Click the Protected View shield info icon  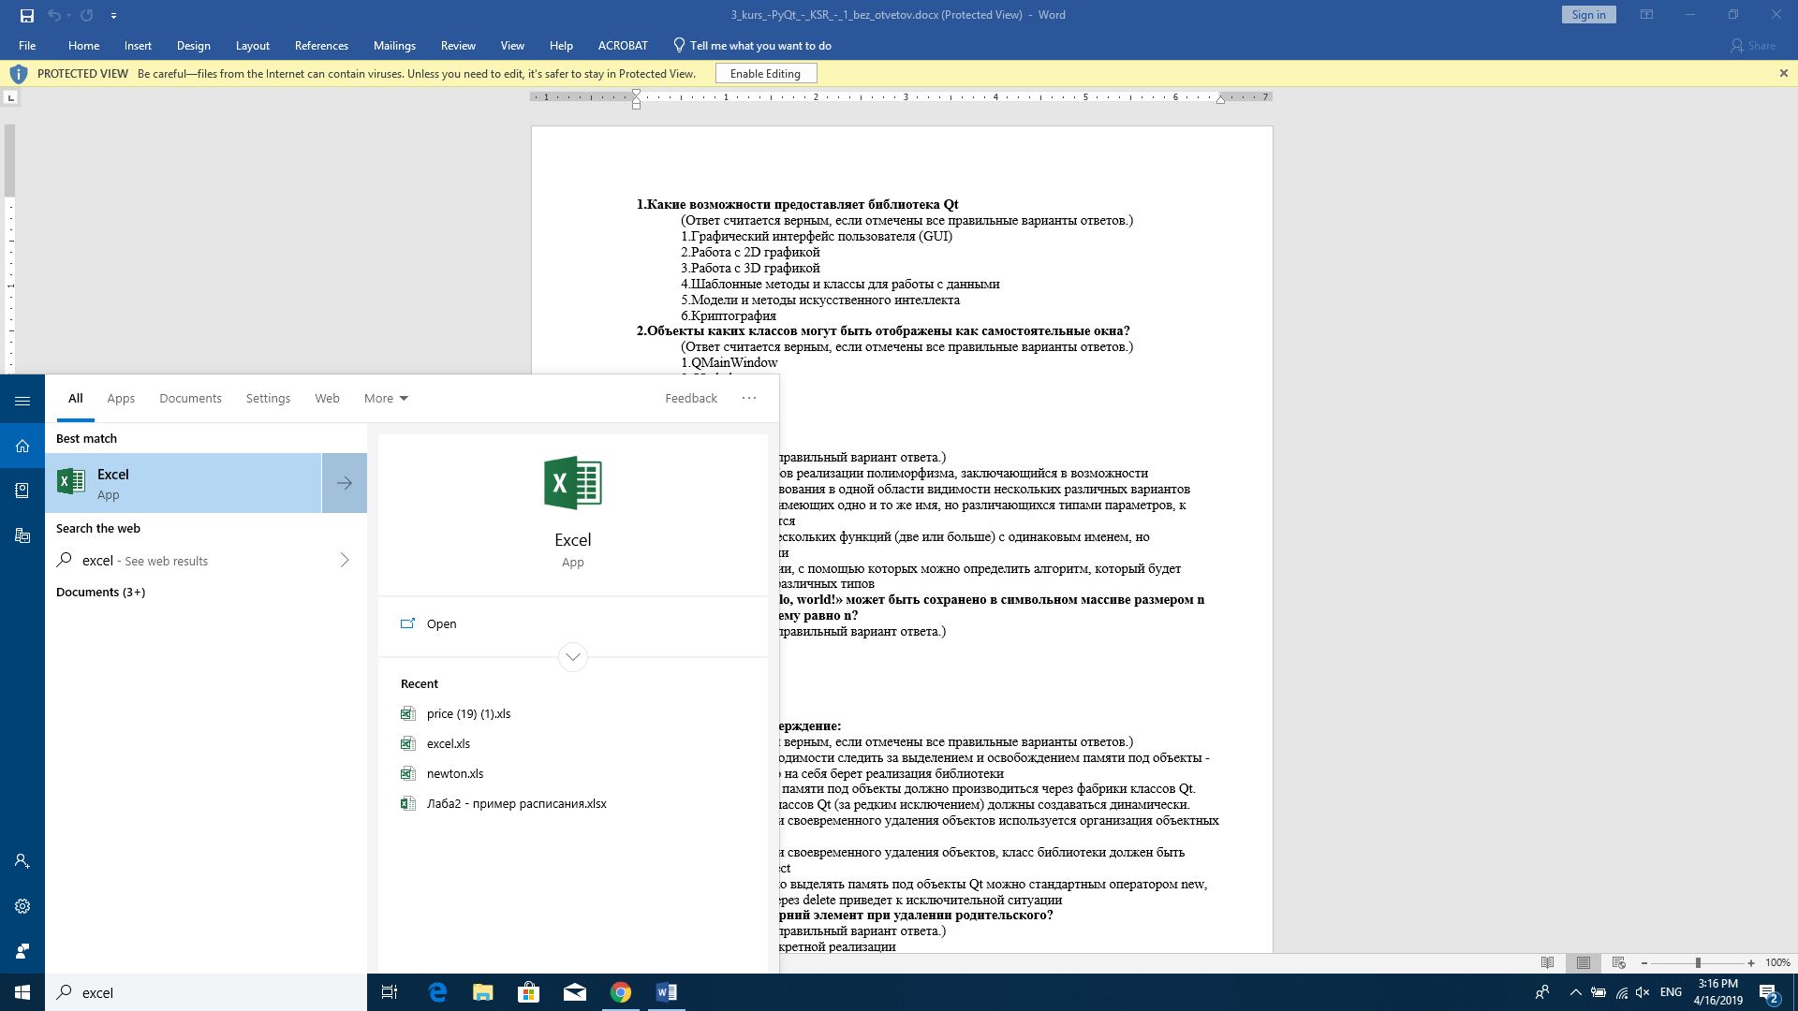point(18,73)
